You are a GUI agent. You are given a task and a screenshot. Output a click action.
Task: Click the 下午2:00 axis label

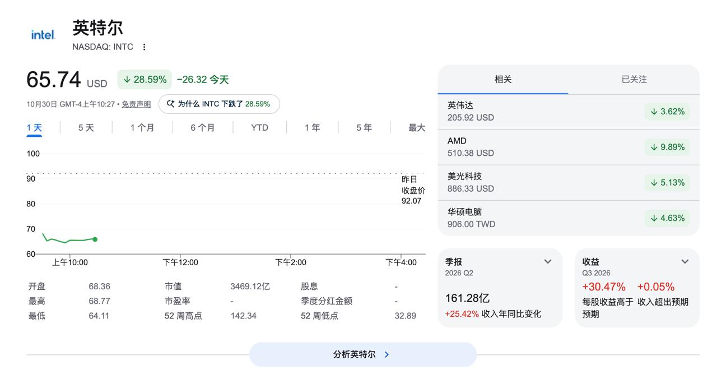coord(291,262)
